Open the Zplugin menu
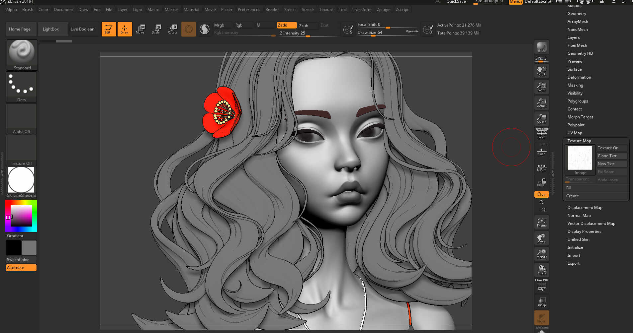The image size is (633, 333). 384,10
